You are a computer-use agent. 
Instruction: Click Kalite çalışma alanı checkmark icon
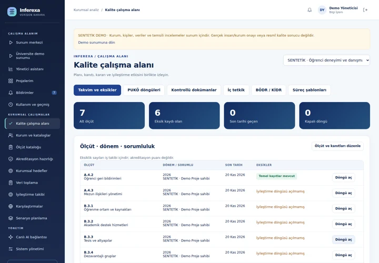pyautogui.click(x=11, y=124)
